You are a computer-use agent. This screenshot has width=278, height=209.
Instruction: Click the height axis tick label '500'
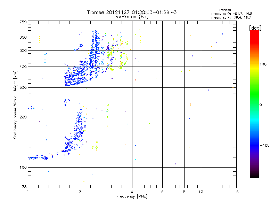[23, 51]
